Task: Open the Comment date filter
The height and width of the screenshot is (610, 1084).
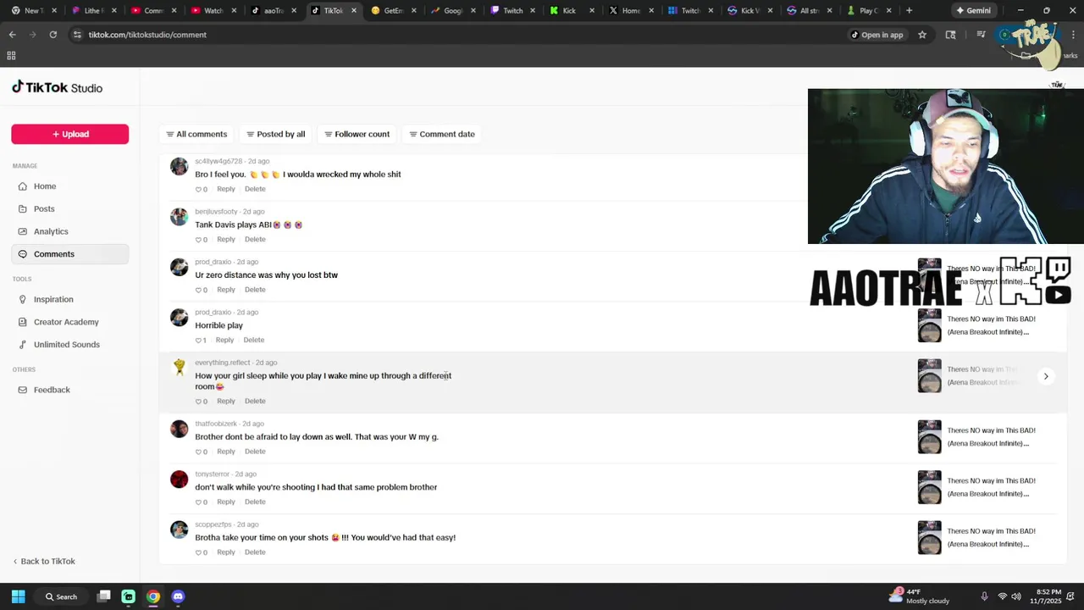Action: click(441, 134)
